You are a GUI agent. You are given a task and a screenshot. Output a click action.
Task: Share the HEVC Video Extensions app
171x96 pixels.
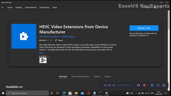click(x=59, y=40)
